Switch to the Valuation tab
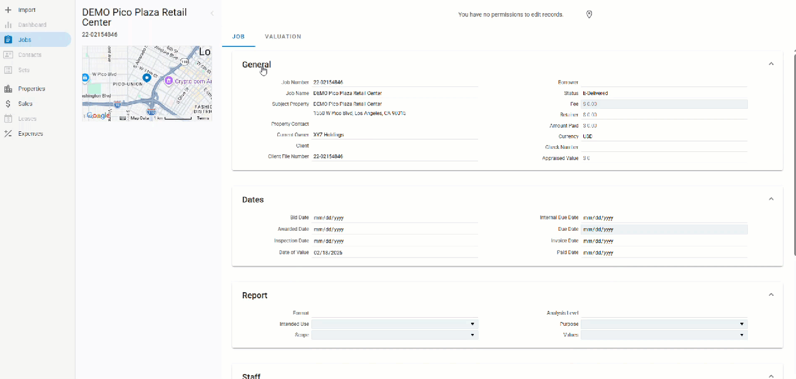Viewport: 796px width, 379px height. [283, 37]
